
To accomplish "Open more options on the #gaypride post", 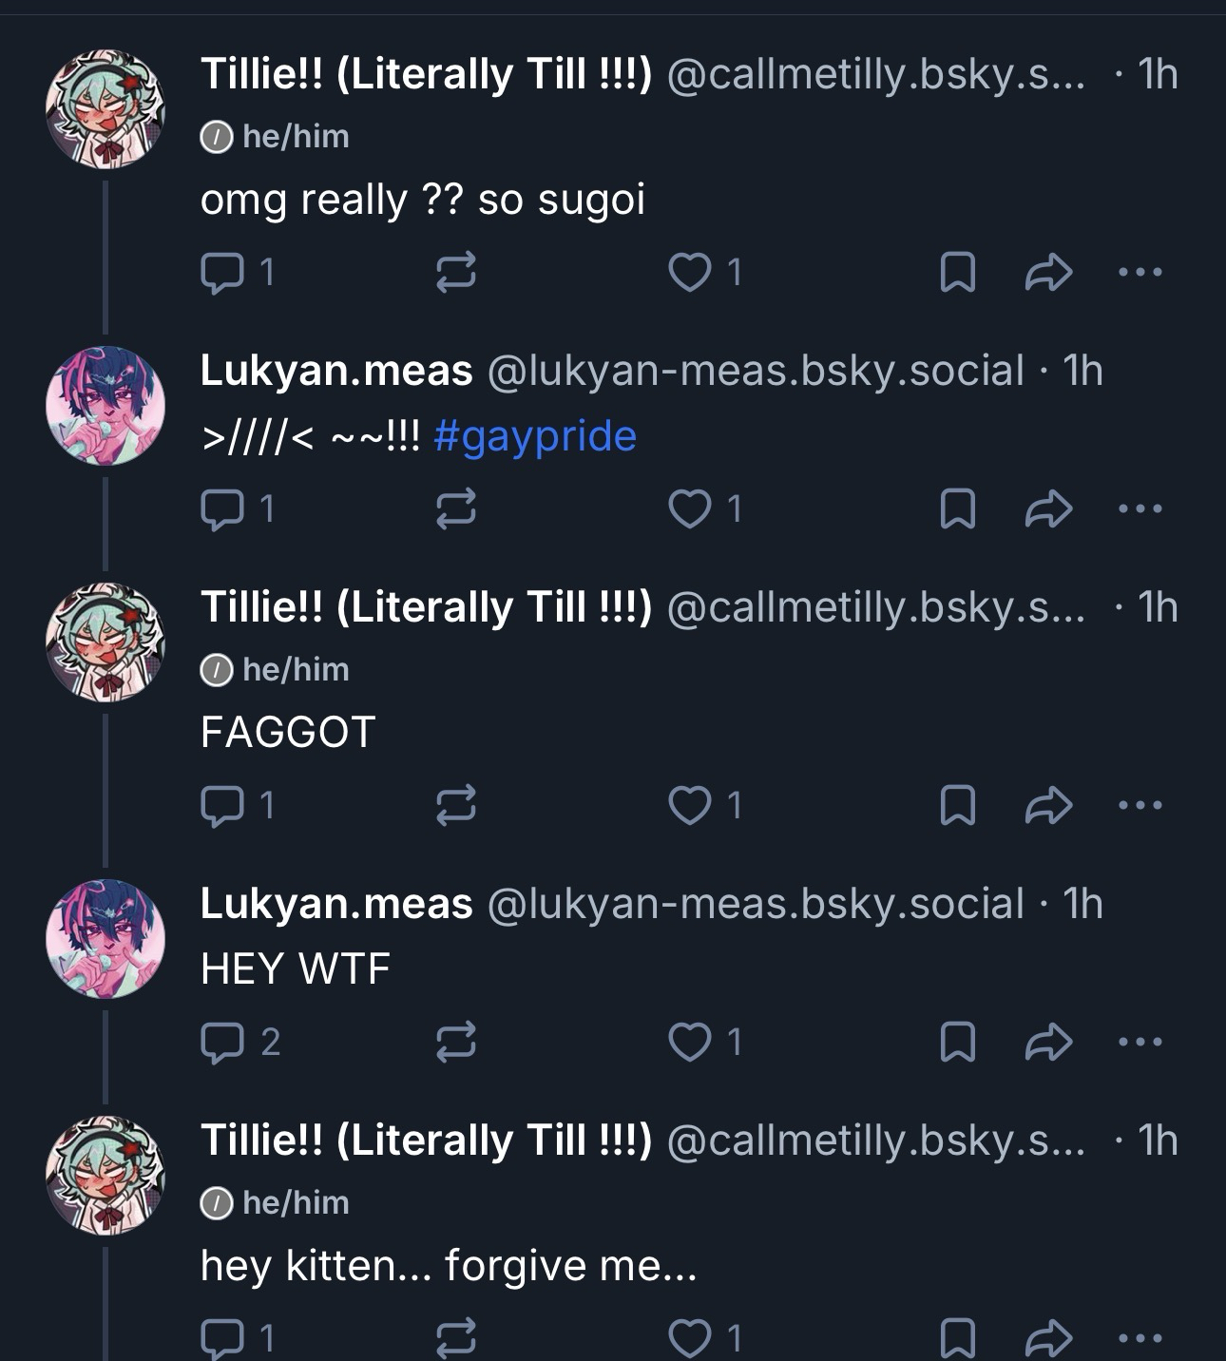I will pos(1140,509).
